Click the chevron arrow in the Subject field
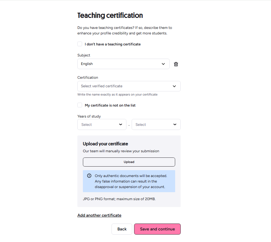The width and height of the screenshot is (271, 242). pos(163,64)
